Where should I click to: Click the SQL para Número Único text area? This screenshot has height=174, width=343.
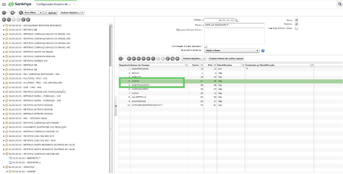(x=234, y=36)
